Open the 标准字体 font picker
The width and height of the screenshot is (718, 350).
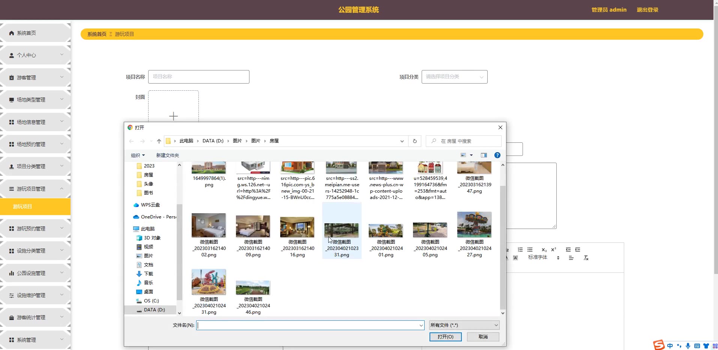coord(544,257)
